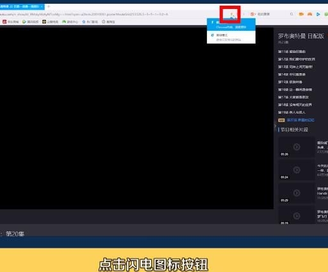Viewport: 328px width, 272px height.
Task: Collapse the sidebar with the chevron arrow
Action: pyautogui.click(x=275, y=125)
